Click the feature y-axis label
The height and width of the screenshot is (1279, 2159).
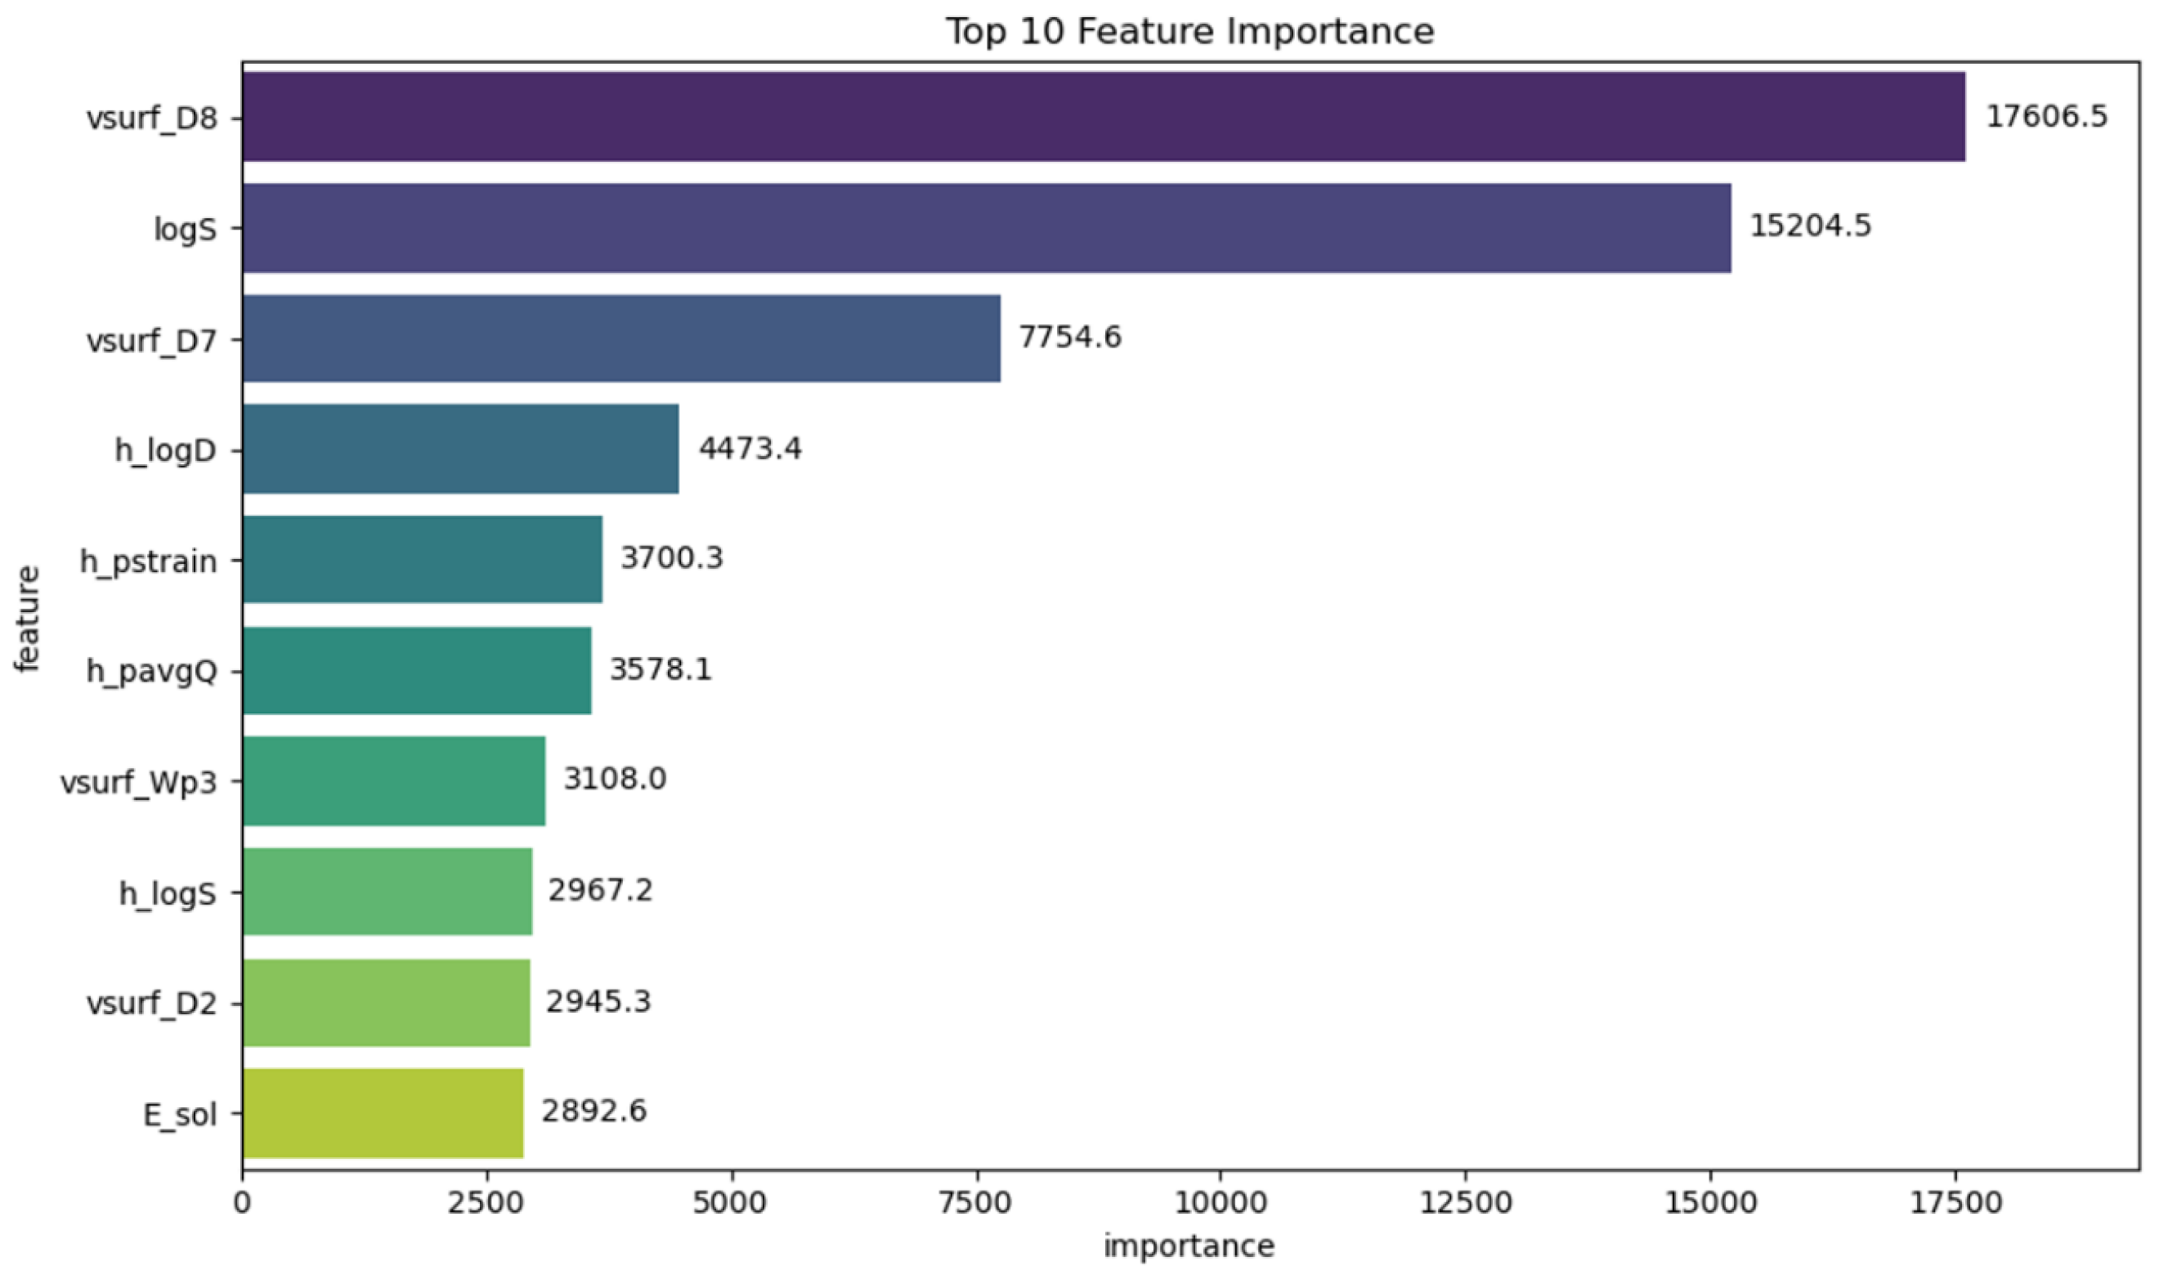click(x=28, y=618)
